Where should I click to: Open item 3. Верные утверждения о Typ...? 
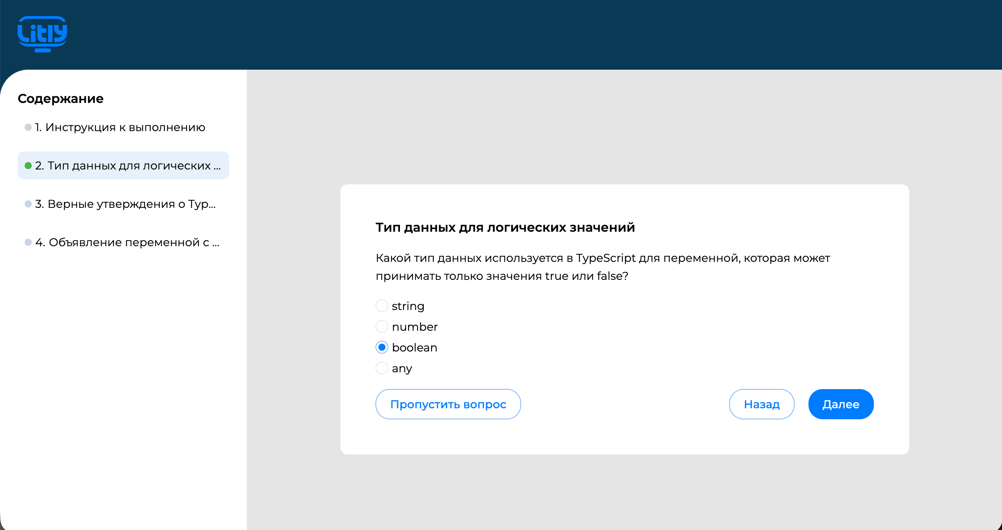point(123,204)
